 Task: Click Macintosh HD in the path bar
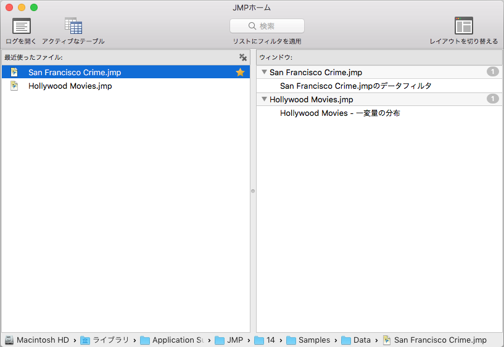tap(42, 340)
